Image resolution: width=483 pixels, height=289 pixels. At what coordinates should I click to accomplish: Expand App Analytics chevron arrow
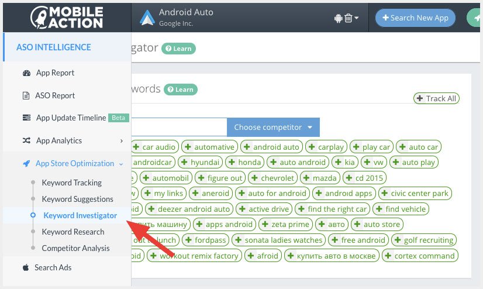point(122,141)
